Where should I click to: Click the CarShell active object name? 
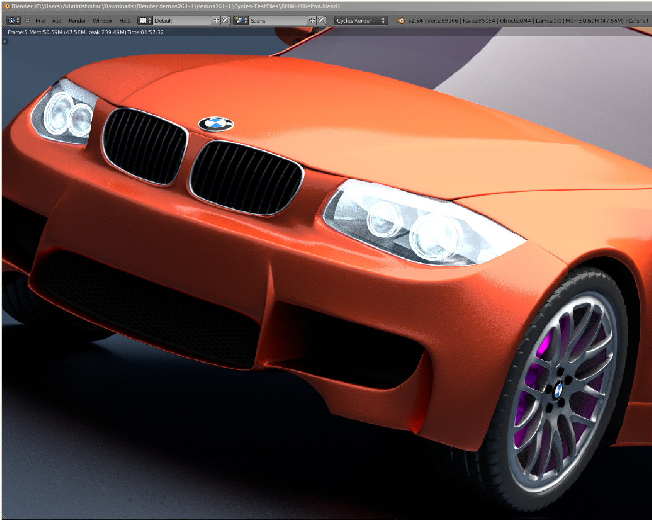[x=638, y=21]
